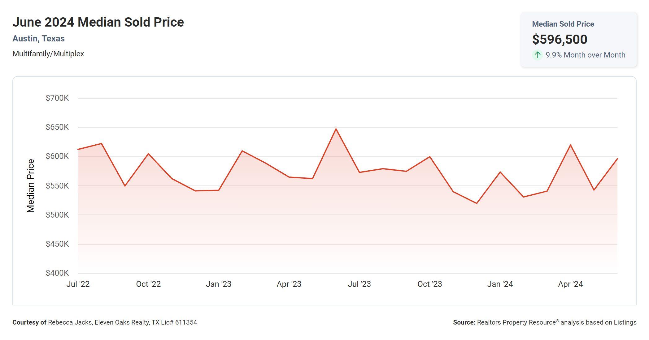Click the $400K y-axis label

57,273
